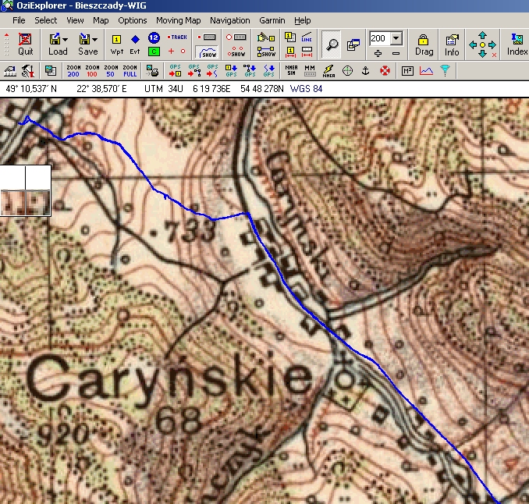Click the Zoom FULL toolbar icon
This screenshot has height=504, width=529.
coord(130,71)
